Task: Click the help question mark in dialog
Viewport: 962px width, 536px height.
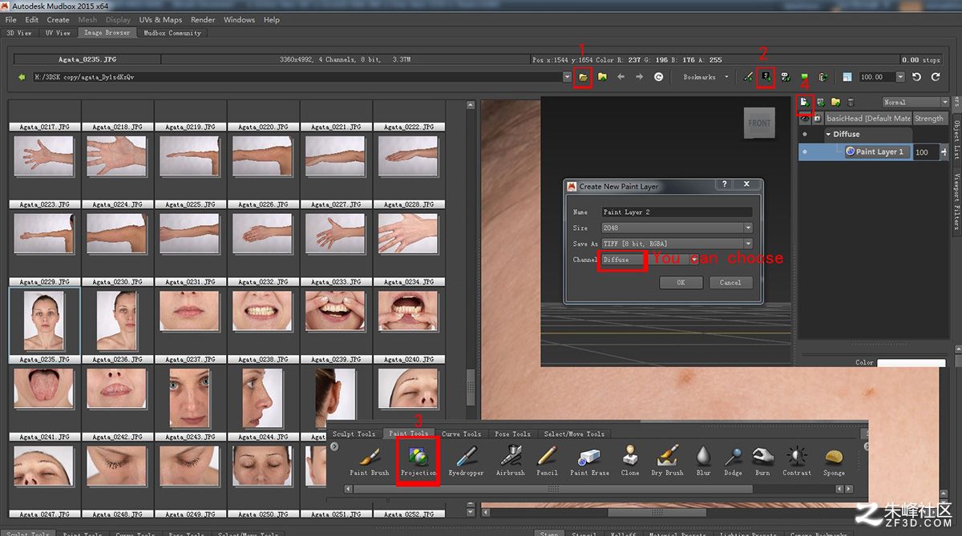Action: pos(724,185)
